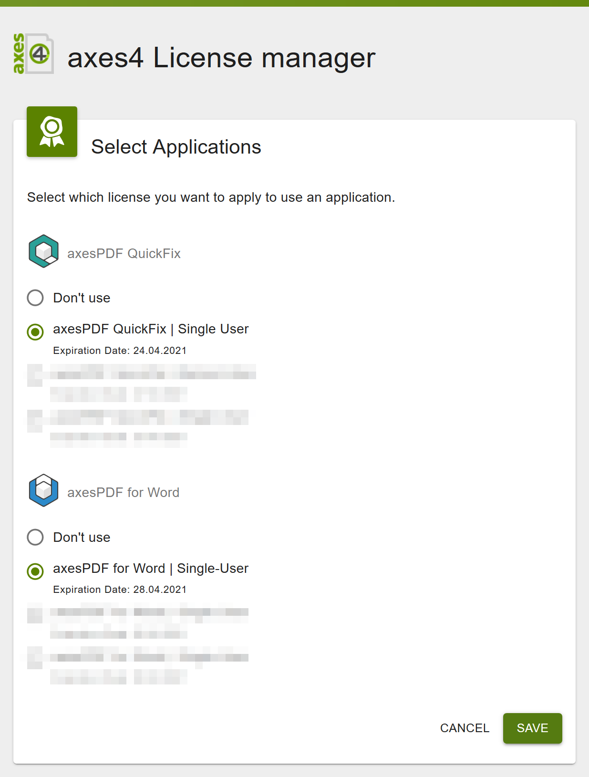The image size is (589, 777).
Task: Click the axes4 logo icon
Action: tap(33, 53)
